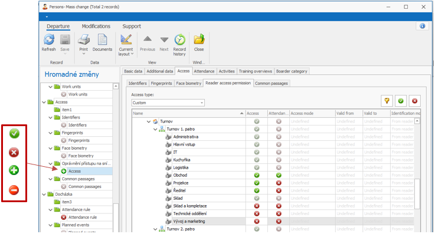Click the Save floppy disk icon
This screenshot has width=435, height=234.
[65, 39]
